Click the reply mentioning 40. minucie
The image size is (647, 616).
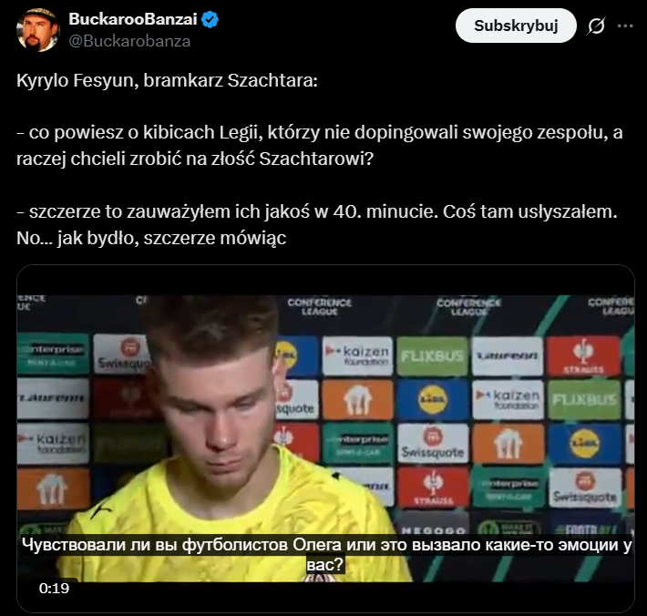[x=317, y=225]
